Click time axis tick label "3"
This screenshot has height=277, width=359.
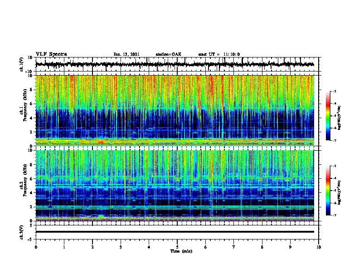(x=121, y=247)
